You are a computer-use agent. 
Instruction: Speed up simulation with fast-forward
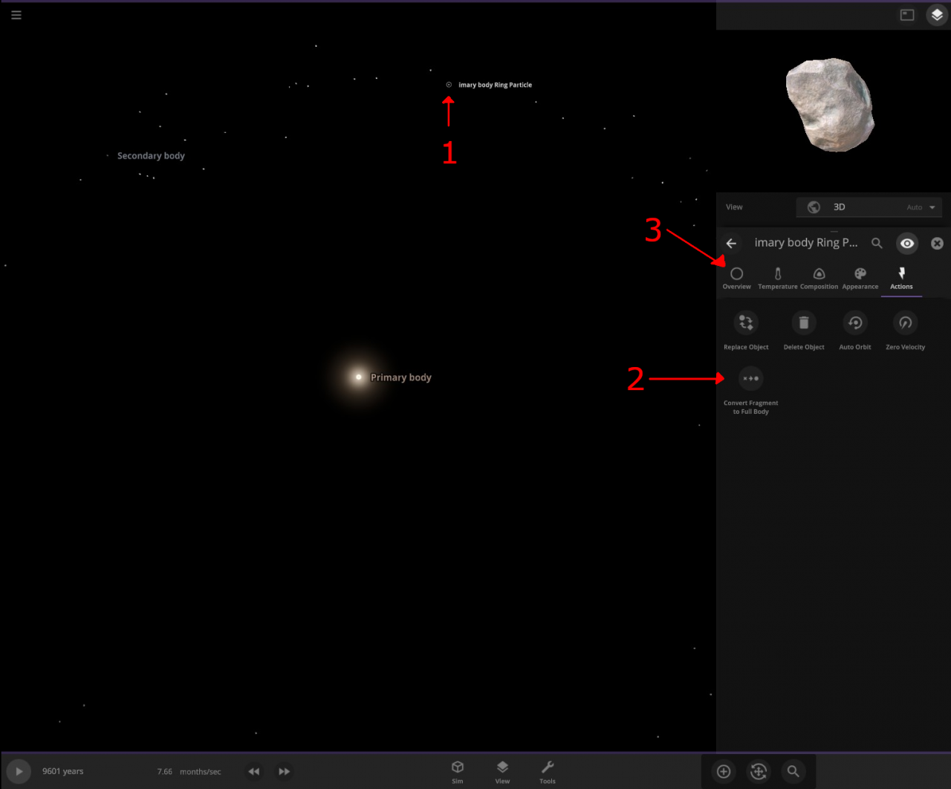pyautogui.click(x=284, y=771)
